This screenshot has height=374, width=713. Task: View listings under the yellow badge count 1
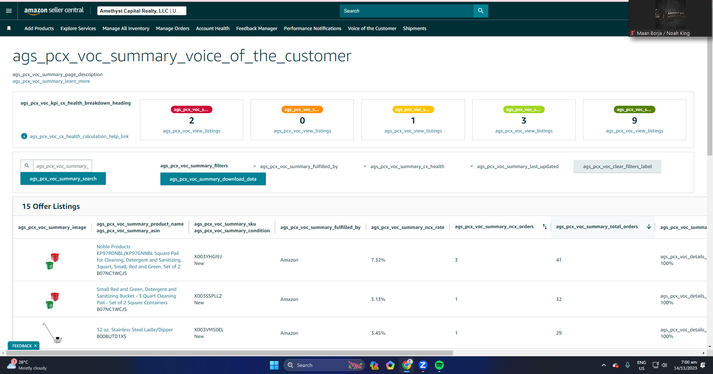point(413,131)
